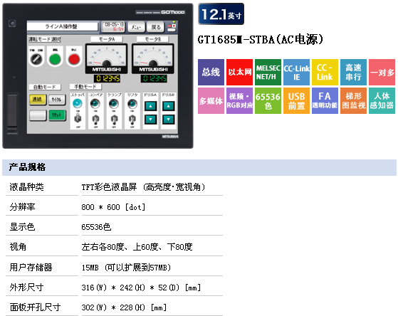Click the ドリルB up arrow
This screenshot has width=398, height=316.
point(169,106)
